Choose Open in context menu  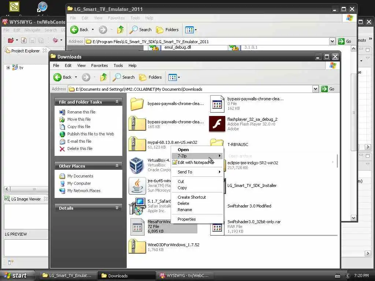(x=197, y=150)
